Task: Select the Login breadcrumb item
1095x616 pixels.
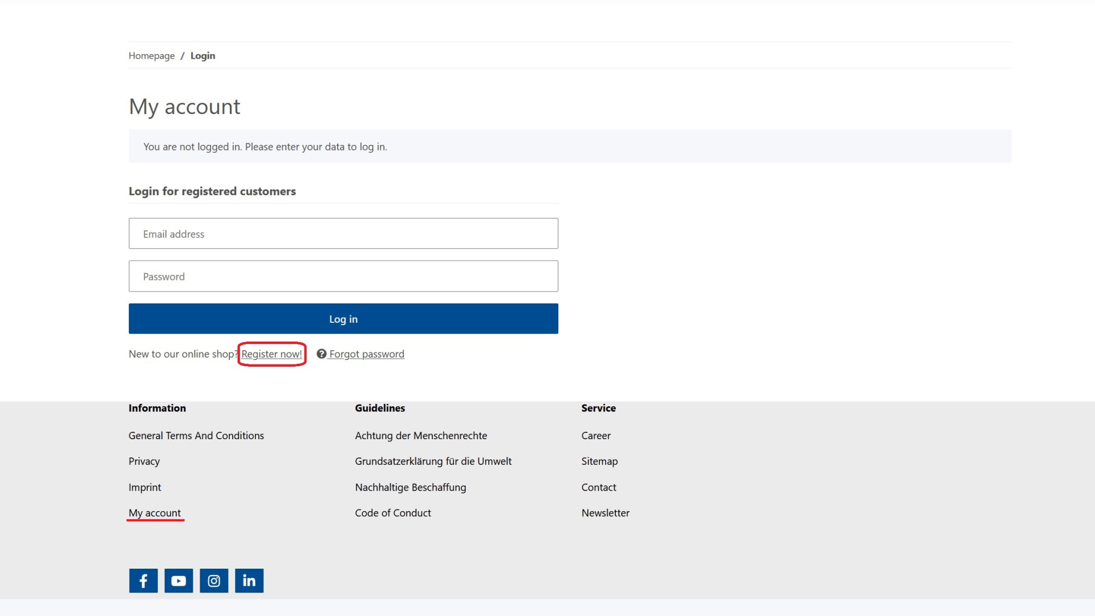Action: pyautogui.click(x=202, y=55)
